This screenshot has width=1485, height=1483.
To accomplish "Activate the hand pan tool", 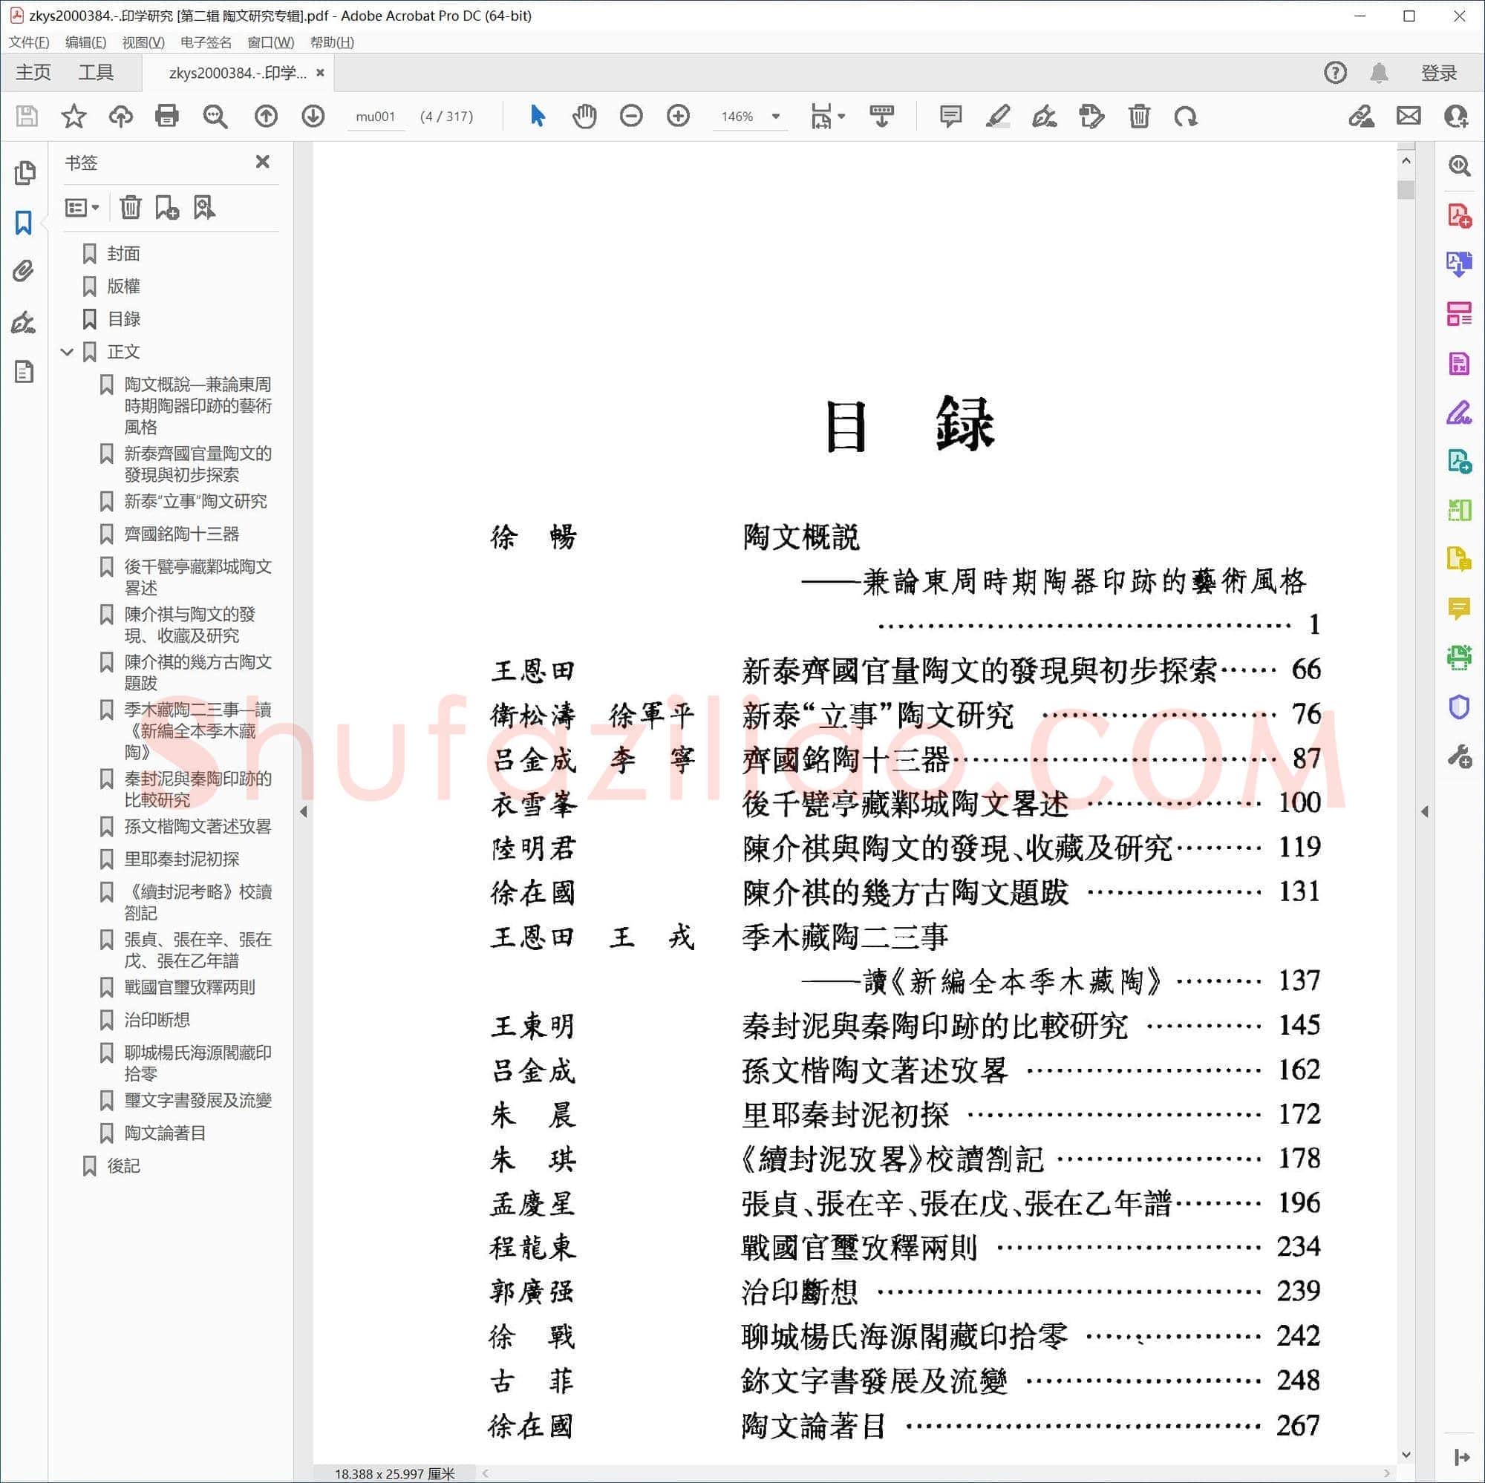I will tap(584, 116).
